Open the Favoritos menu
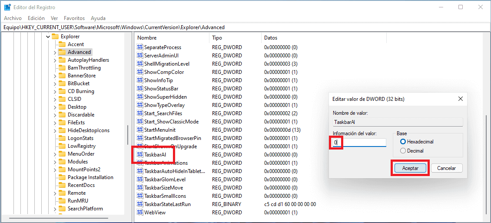 tap(74, 18)
